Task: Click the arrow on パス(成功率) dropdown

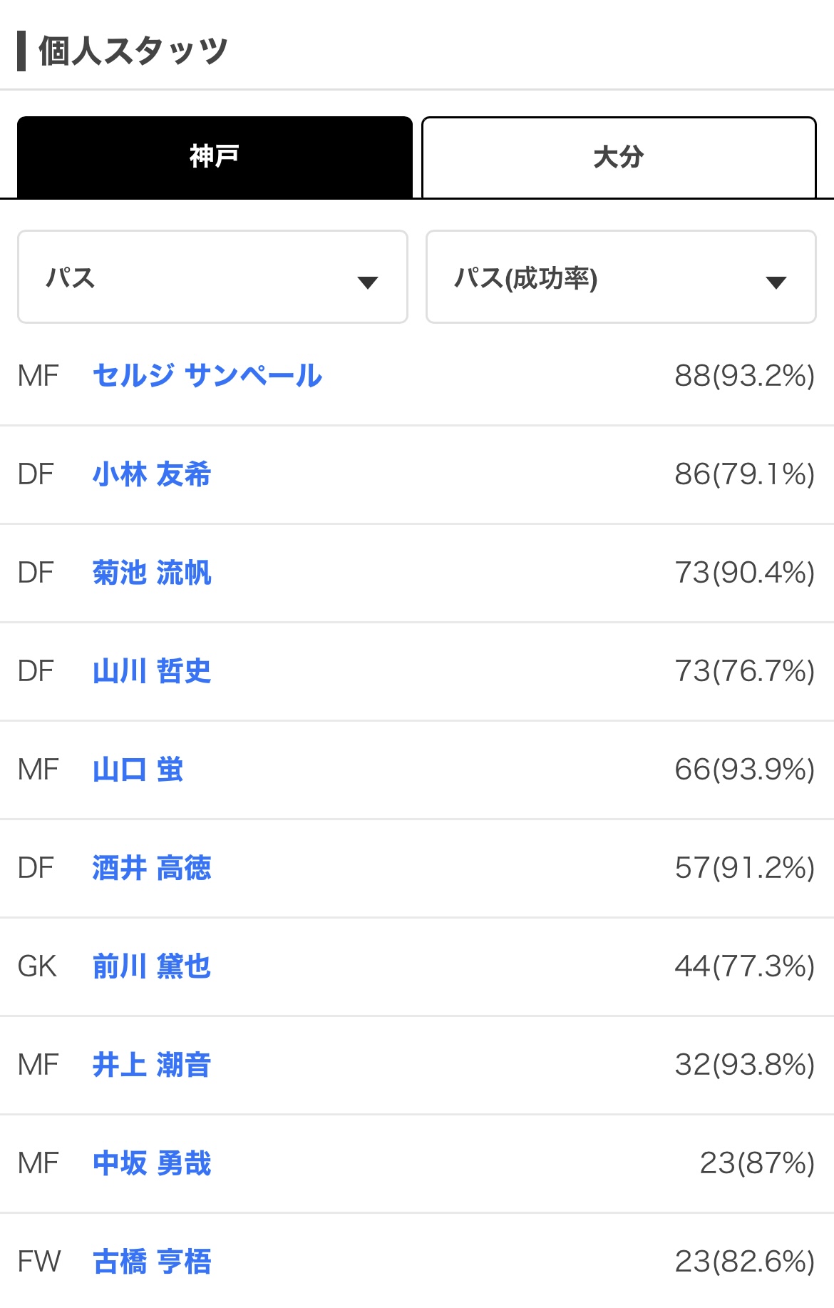Action: click(776, 282)
